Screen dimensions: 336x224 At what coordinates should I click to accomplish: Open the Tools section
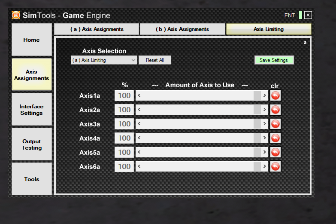click(31, 179)
